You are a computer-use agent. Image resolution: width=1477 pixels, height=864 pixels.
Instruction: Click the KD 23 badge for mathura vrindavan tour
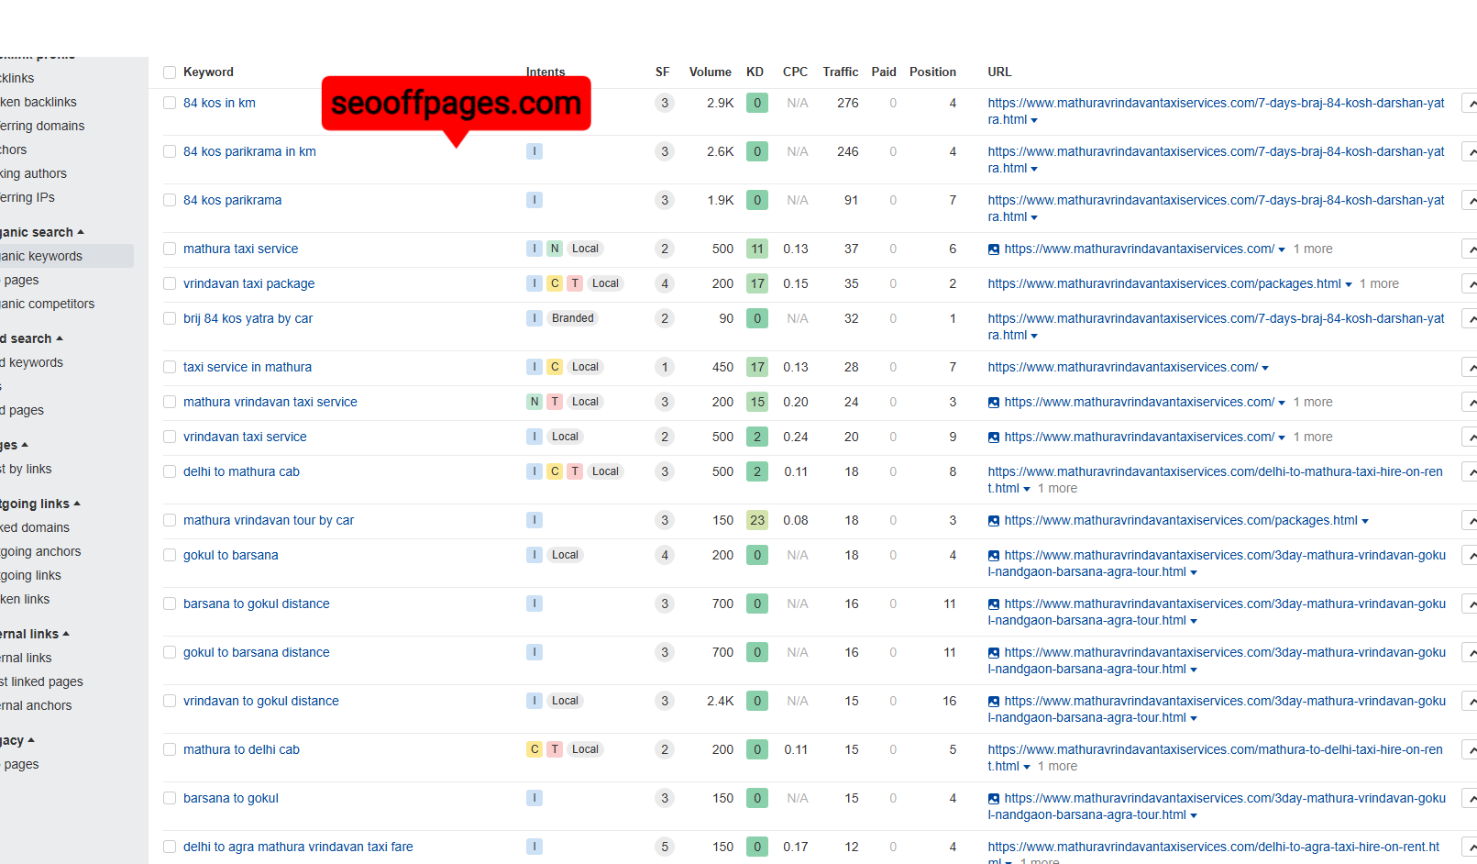(x=757, y=520)
